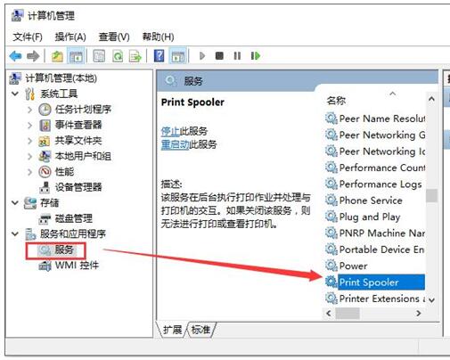
Task: Click the Start service play icon
Action: 202,56
